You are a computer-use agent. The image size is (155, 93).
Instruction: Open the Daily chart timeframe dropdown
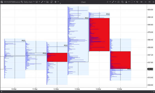pos(29,2)
